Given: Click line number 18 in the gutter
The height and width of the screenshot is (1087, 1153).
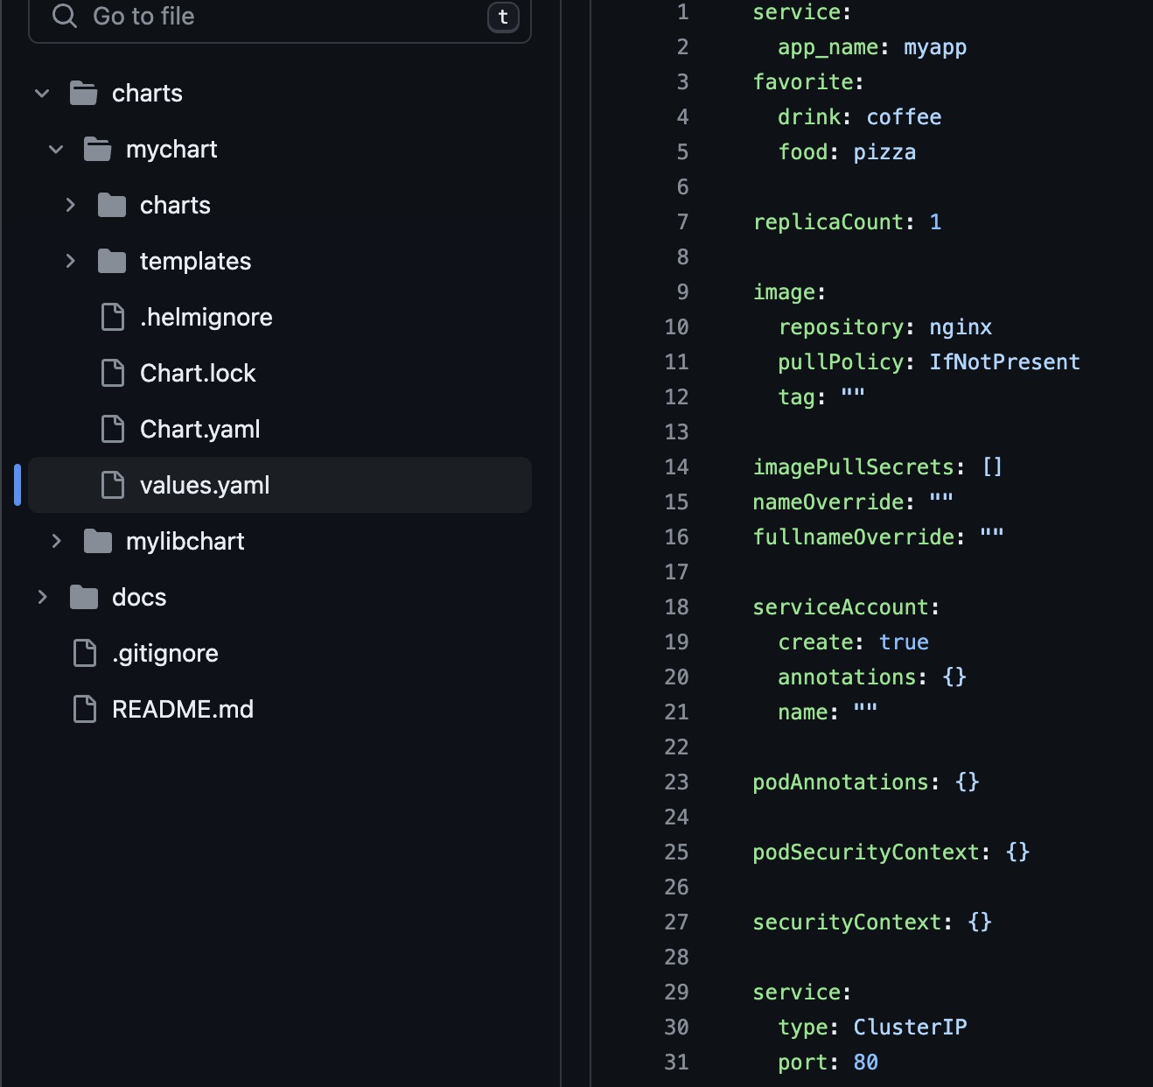Looking at the screenshot, I should click(677, 607).
